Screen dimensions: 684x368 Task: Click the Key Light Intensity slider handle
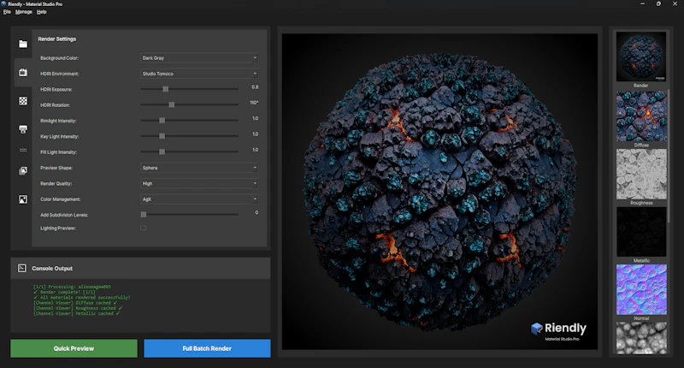162,136
